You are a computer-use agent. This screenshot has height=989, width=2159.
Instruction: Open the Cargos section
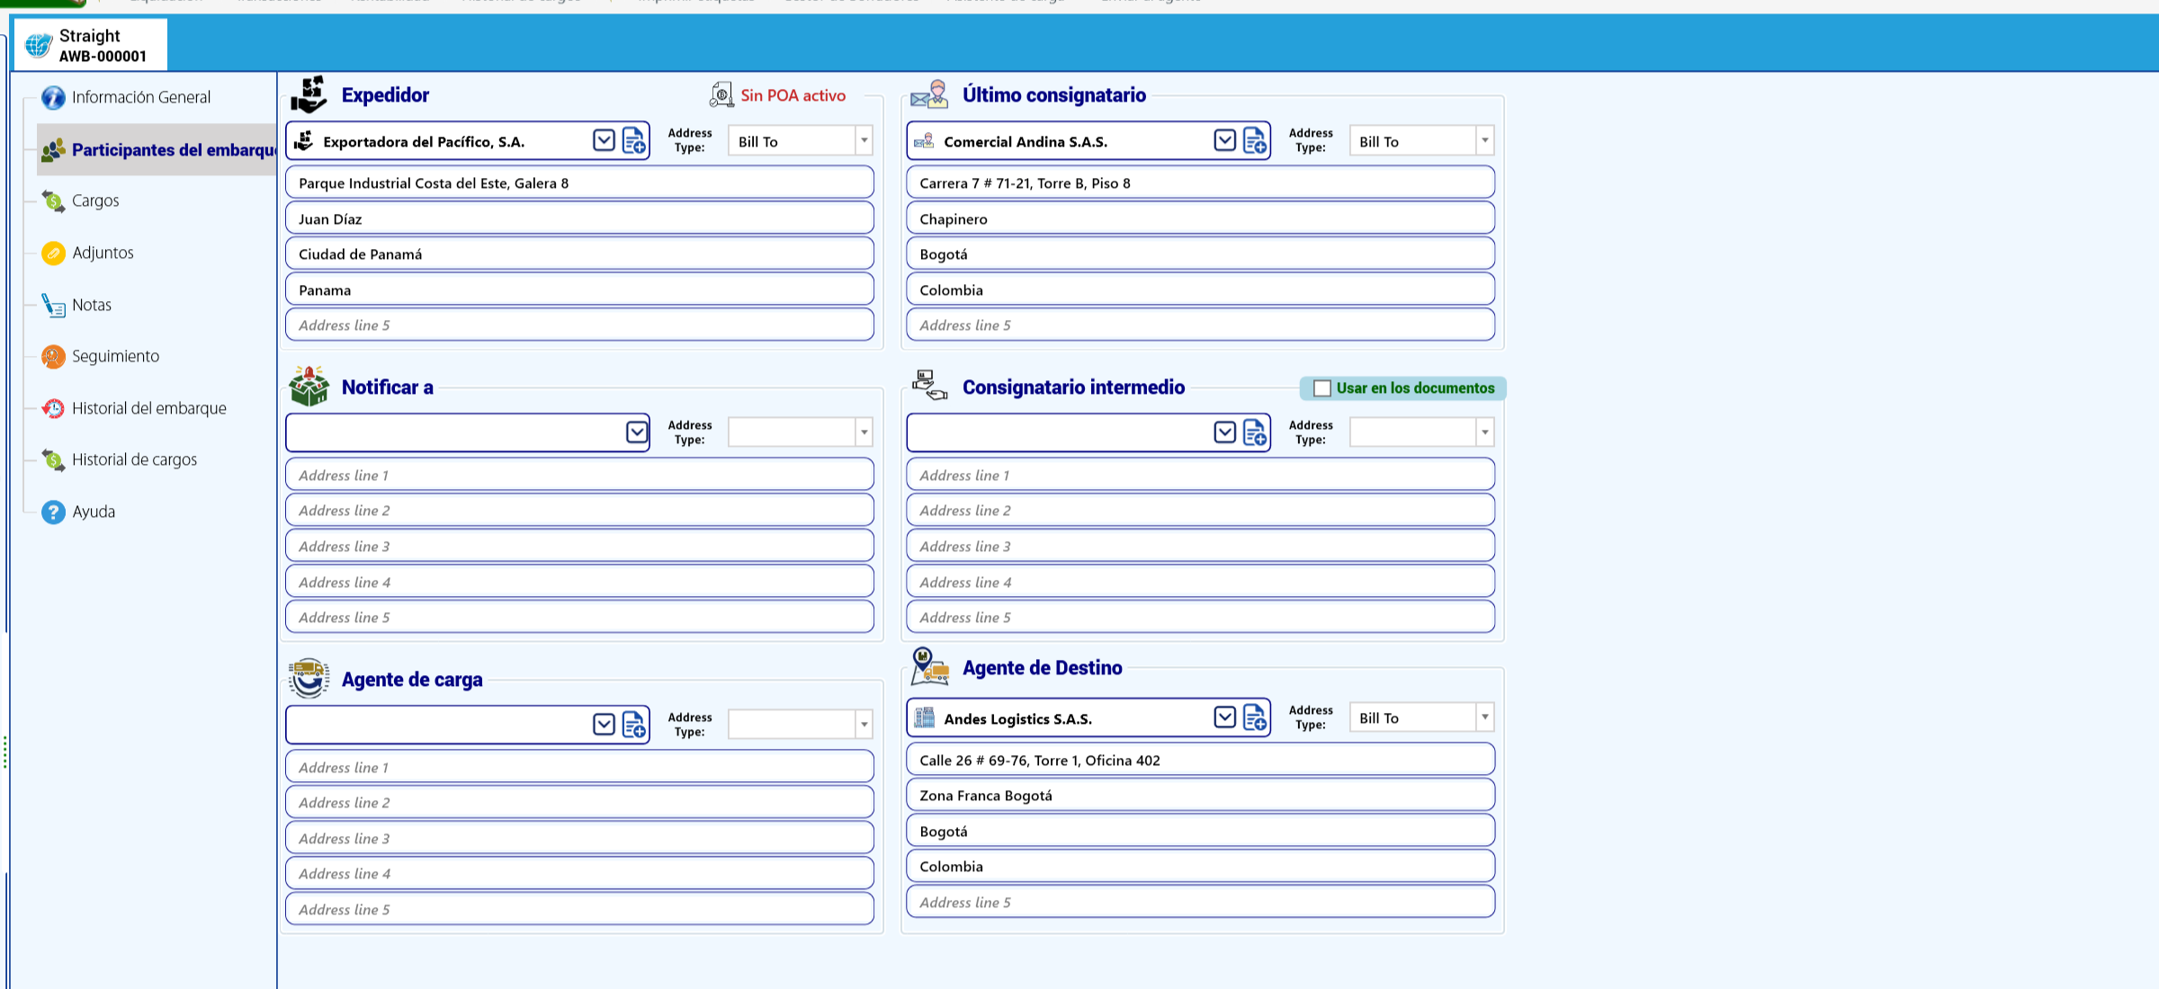point(95,200)
